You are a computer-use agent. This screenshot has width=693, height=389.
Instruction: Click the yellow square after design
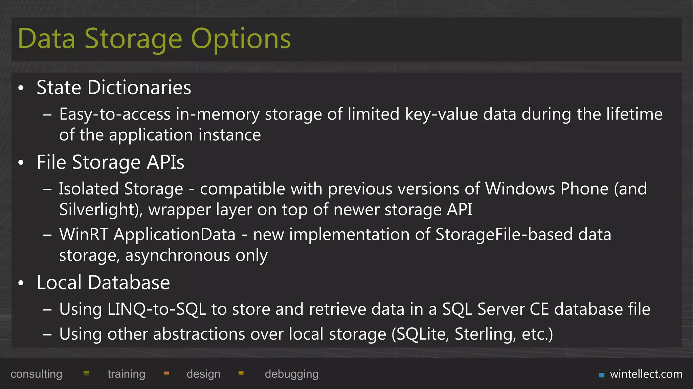(241, 373)
